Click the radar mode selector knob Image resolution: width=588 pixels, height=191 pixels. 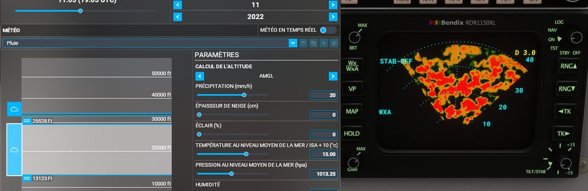click(576, 37)
